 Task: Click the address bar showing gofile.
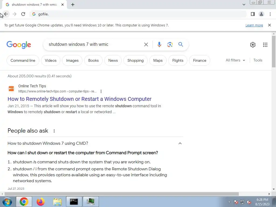pyautogui.click(x=138, y=14)
